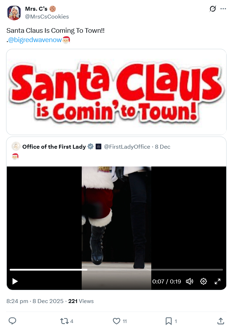This screenshot has width=233, height=328.
Task: Open the @MrsCsCookies handle
Action: [x=47, y=16]
